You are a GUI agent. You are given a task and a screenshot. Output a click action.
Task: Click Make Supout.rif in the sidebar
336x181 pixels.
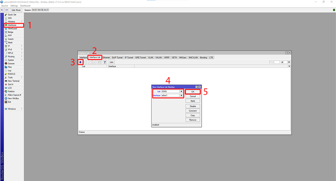[14, 95]
